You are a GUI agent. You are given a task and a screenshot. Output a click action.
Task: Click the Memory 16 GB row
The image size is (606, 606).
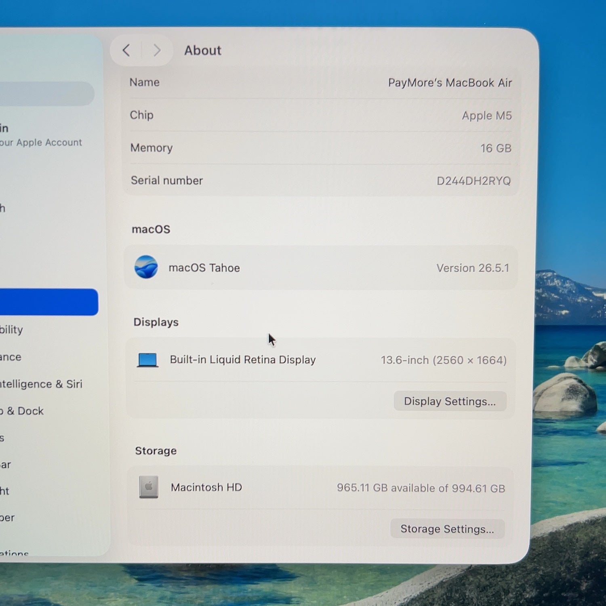pyautogui.click(x=320, y=148)
